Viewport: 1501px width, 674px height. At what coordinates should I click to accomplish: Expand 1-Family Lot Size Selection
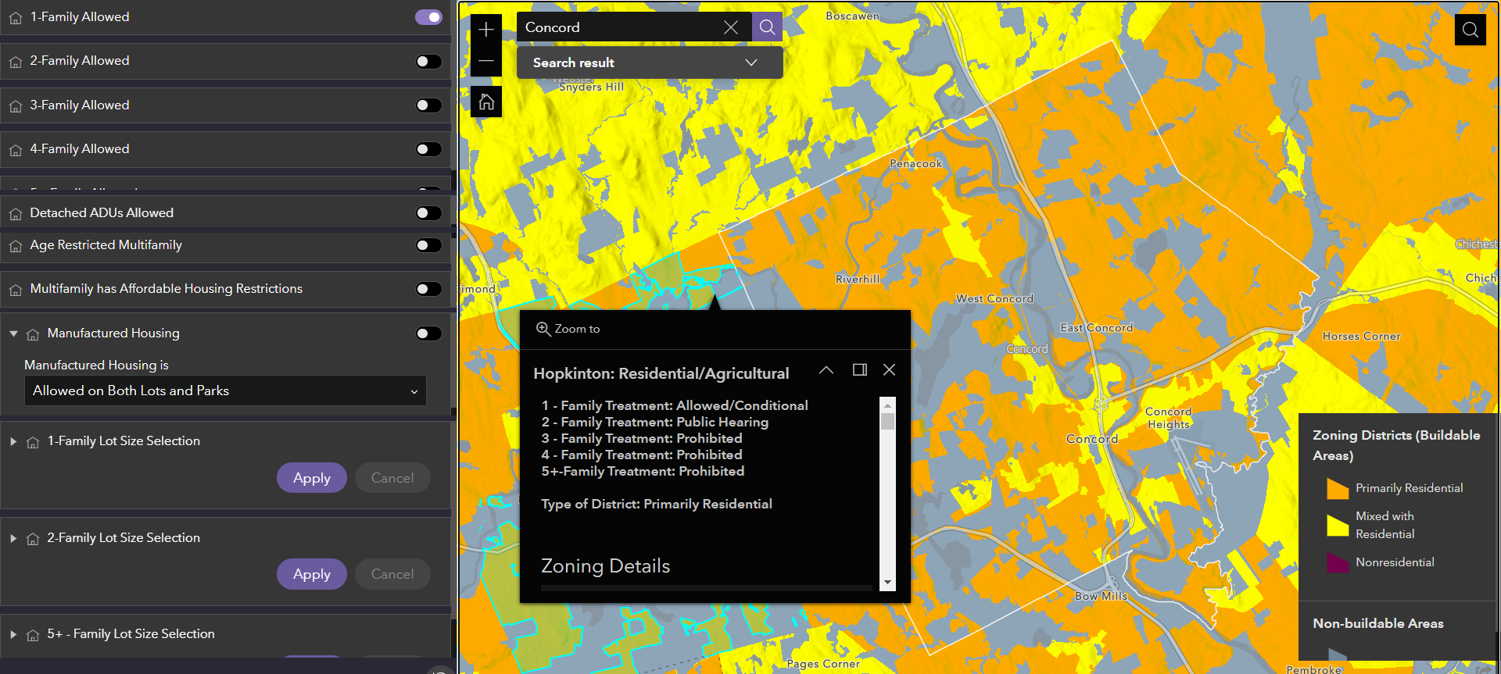pos(13,441)
